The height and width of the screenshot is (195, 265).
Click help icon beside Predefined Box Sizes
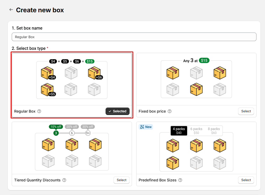pyautogui.click(x=180, y=180)
